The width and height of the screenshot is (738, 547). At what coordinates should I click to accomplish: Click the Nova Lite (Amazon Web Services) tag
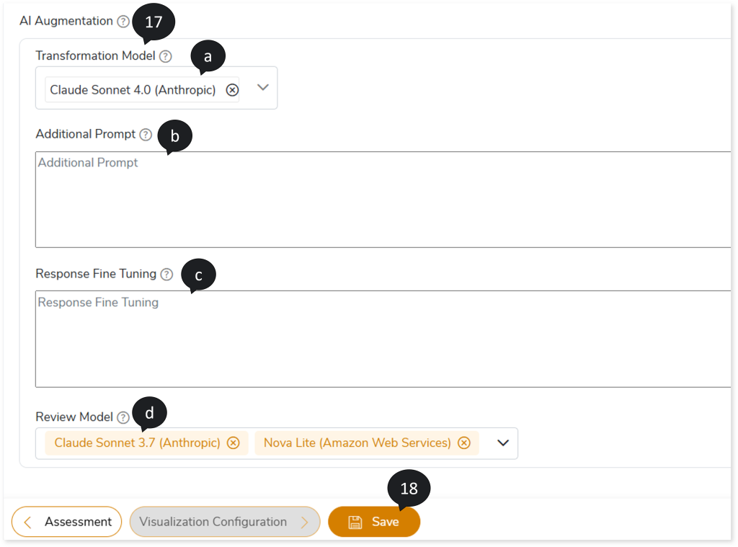(357, 443)
